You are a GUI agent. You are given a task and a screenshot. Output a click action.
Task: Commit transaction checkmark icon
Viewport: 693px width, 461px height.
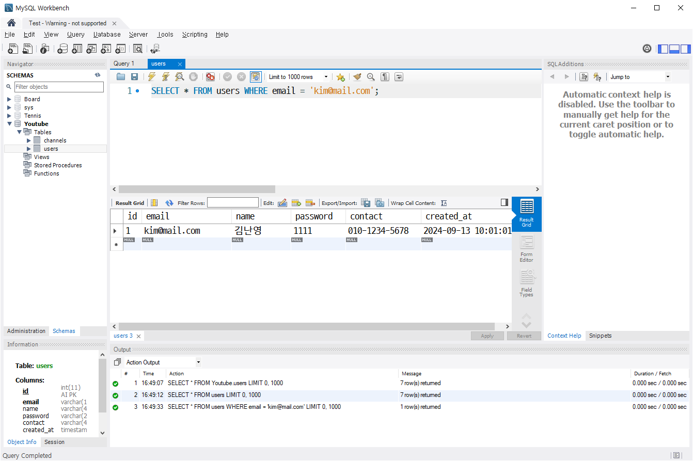click(227, 77)
